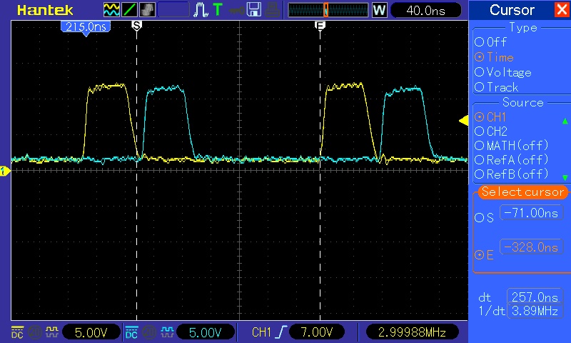This screenshot has height=343, width=571.
Task: Click the empty box in top toolbar
Action: 173,10
